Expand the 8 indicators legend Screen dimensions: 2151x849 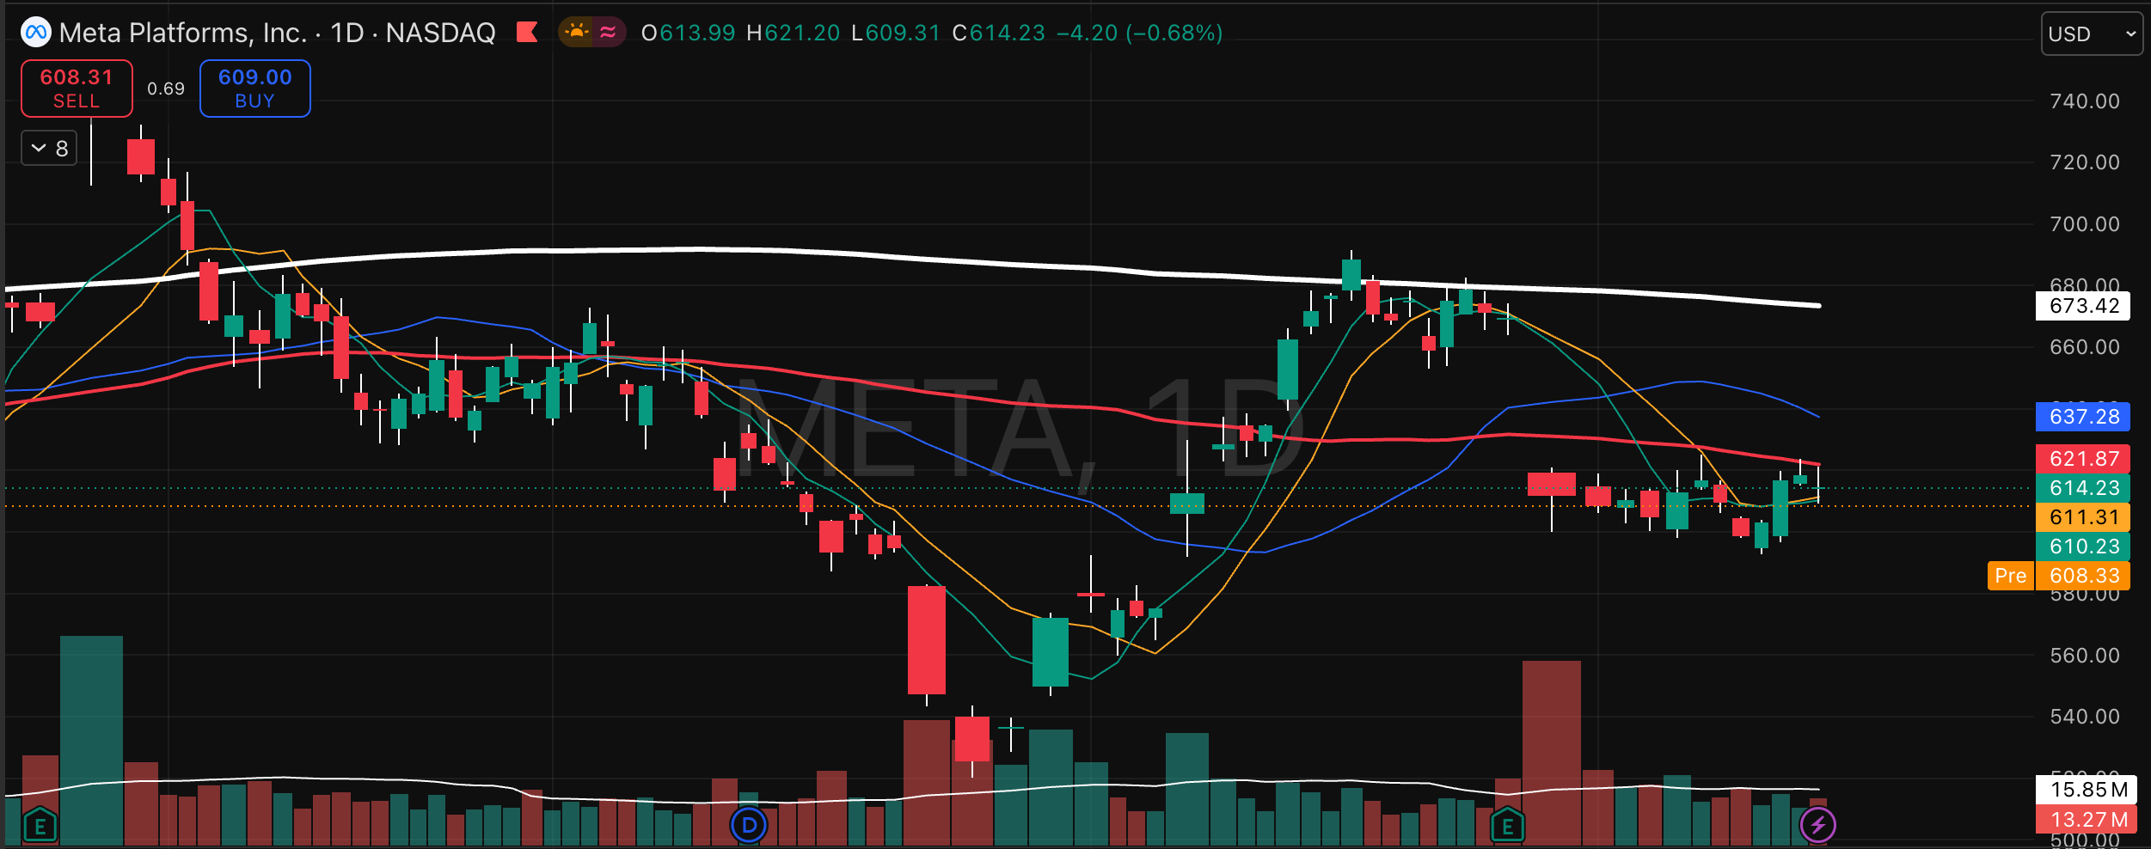50,148
